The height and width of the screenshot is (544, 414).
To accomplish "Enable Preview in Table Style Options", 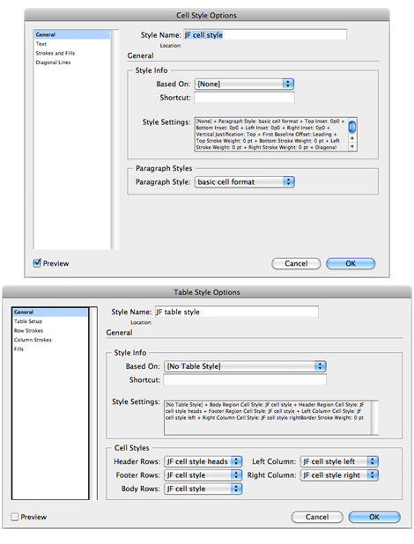I will click(x=15, y=517).
